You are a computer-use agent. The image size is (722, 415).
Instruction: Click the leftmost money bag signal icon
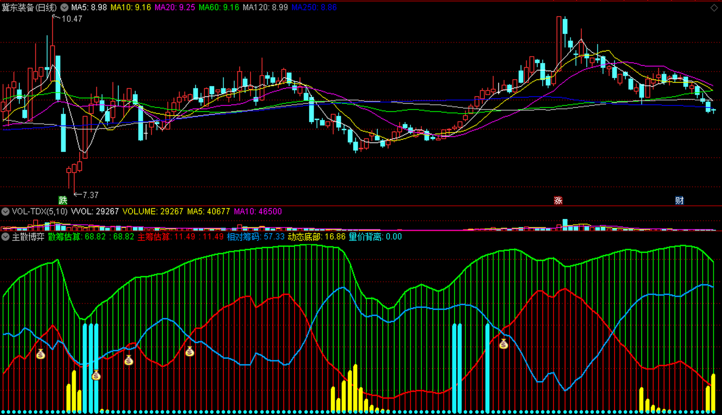pyautogui.click(x=41, y=354)
